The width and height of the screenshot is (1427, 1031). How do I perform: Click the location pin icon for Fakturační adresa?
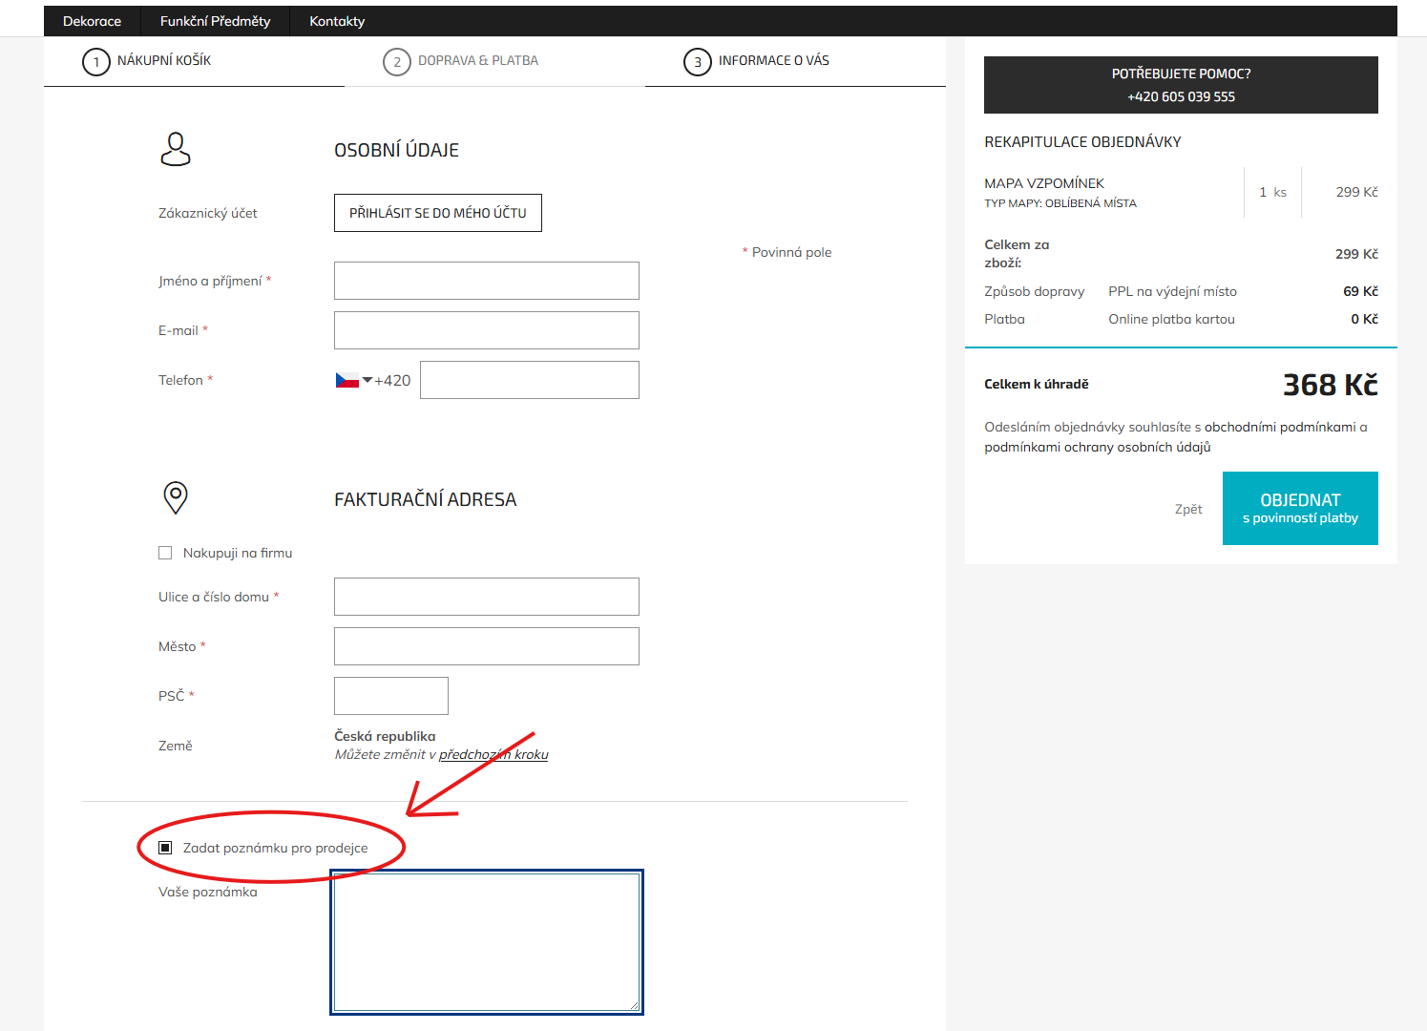(x=176, y=497)
